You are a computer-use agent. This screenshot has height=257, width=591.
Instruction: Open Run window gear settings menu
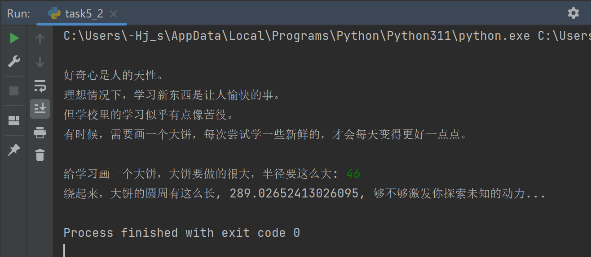[573, 13]
